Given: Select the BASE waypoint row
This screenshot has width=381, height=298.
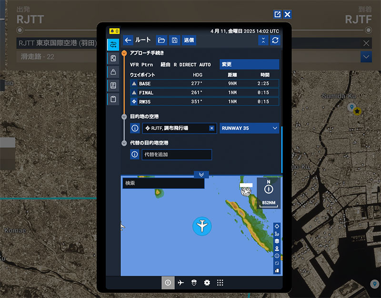Looking at the screenshot, I should [x=205, y=83].
